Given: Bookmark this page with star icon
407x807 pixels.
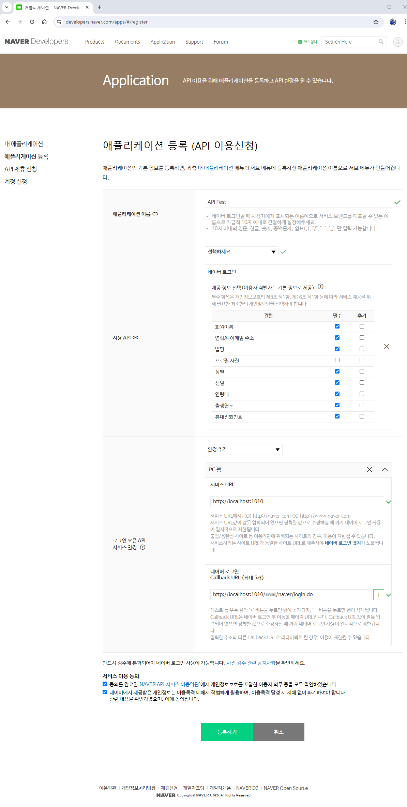Looking at the screenshot, I should tap(376, 22).
